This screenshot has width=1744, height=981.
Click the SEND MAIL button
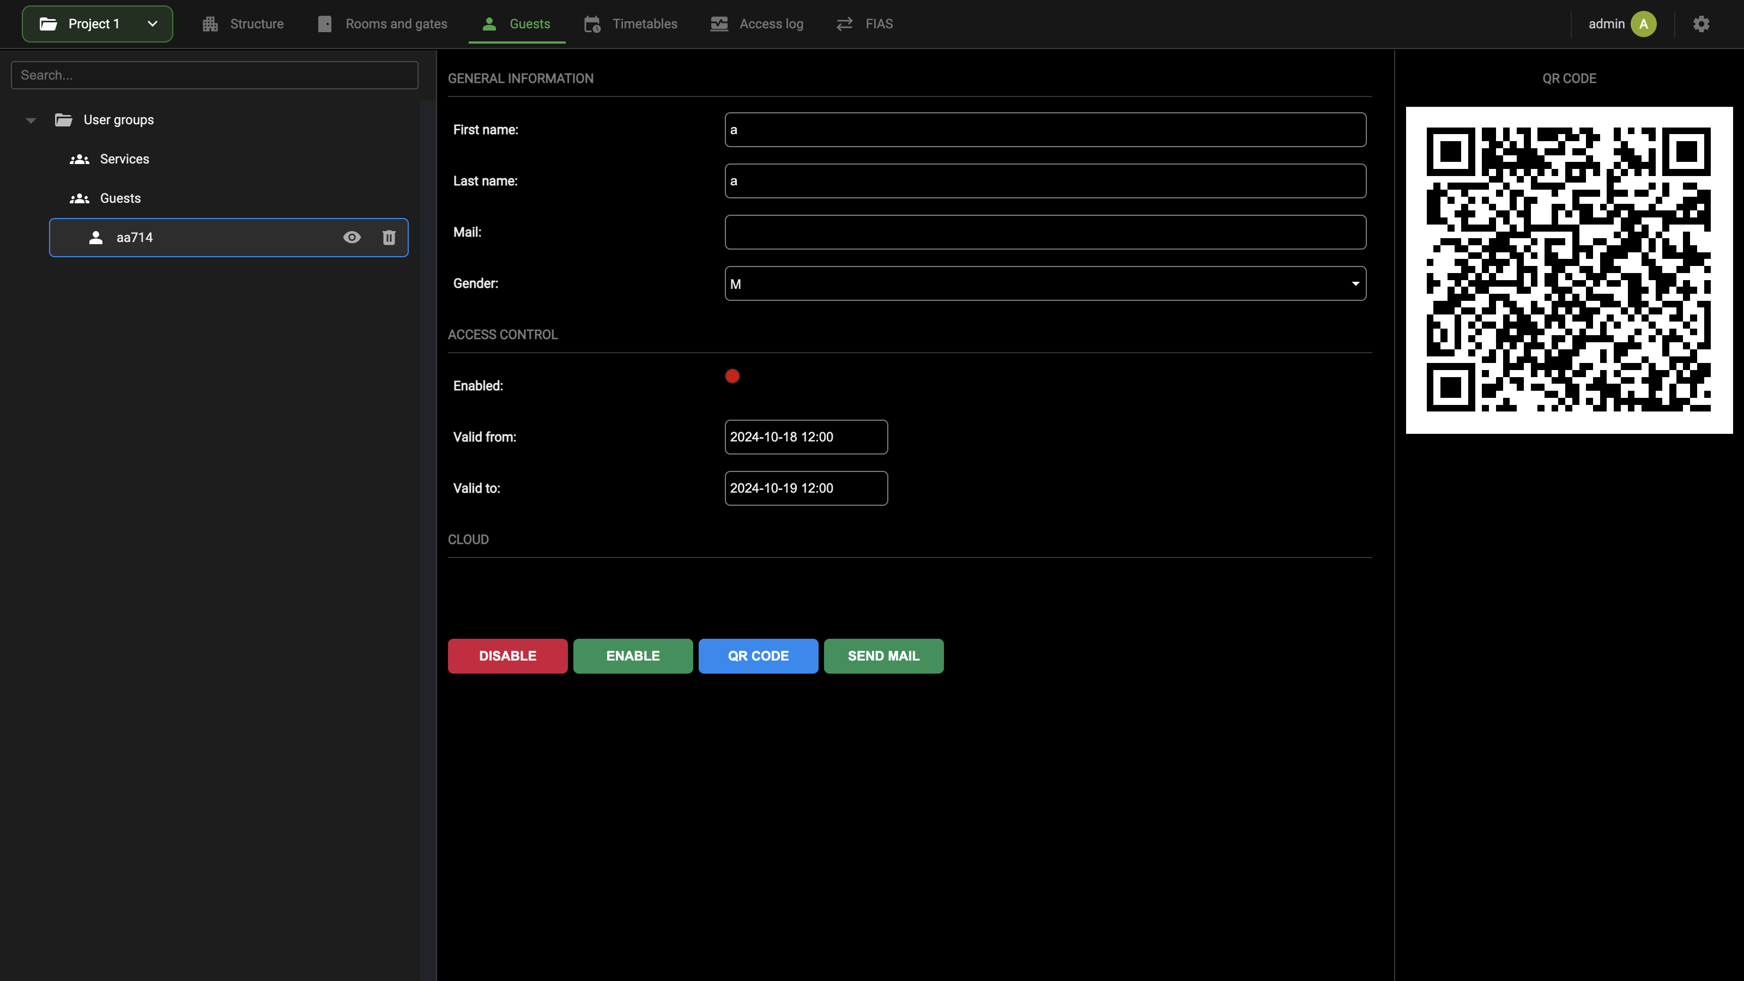883,656
